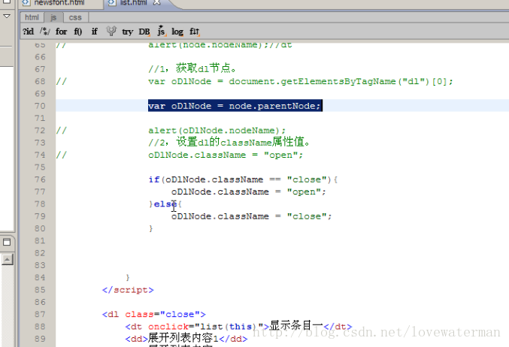Switch to the css snippet tab
This screenshot has width=509, height=347.
75,17
